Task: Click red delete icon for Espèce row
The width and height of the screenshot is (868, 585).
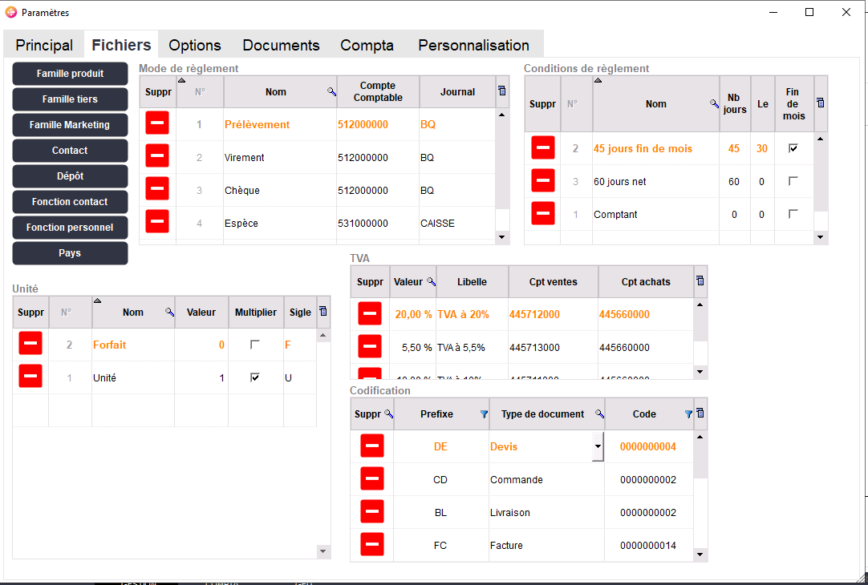Action: [x=157, y=223]
